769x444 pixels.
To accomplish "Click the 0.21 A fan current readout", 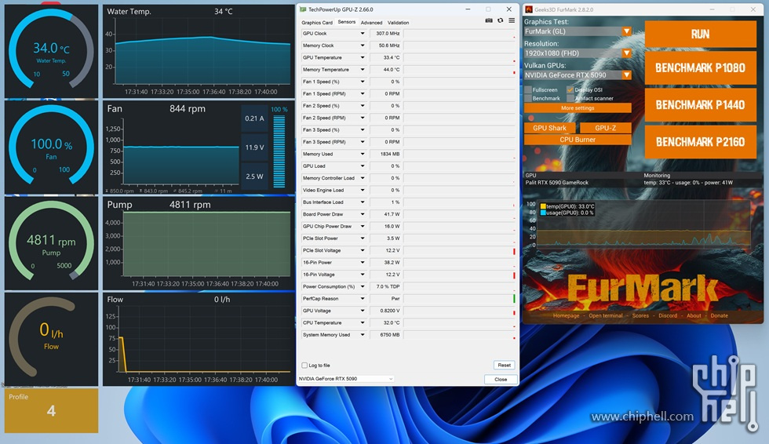I will point(254,118).
